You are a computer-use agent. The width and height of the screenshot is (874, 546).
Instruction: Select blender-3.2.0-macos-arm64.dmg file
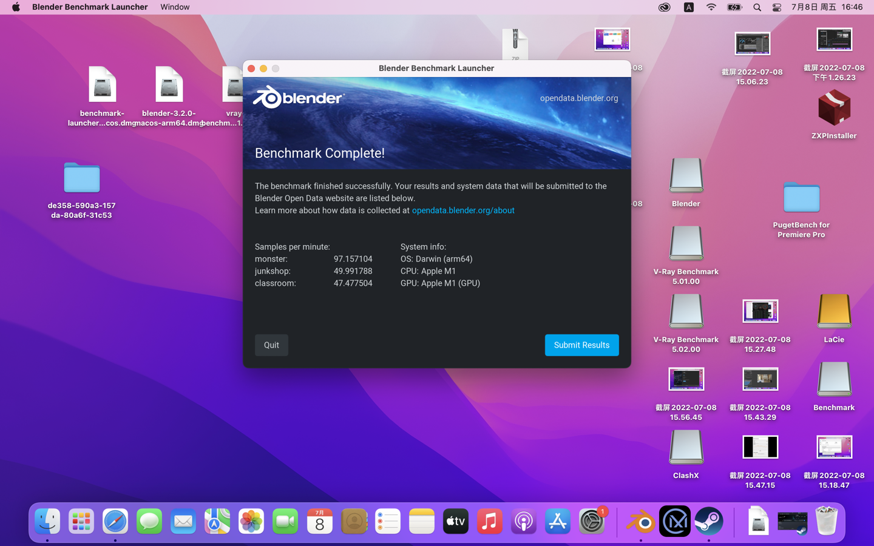point(169,84)
